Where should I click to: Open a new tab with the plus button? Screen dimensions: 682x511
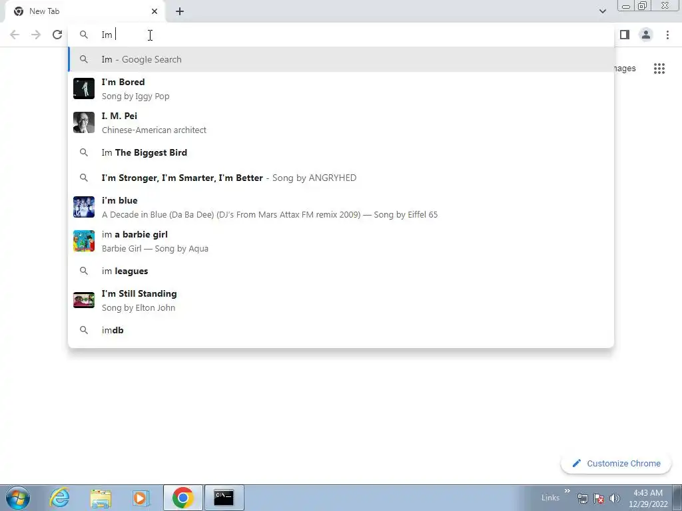click(180, 11)
